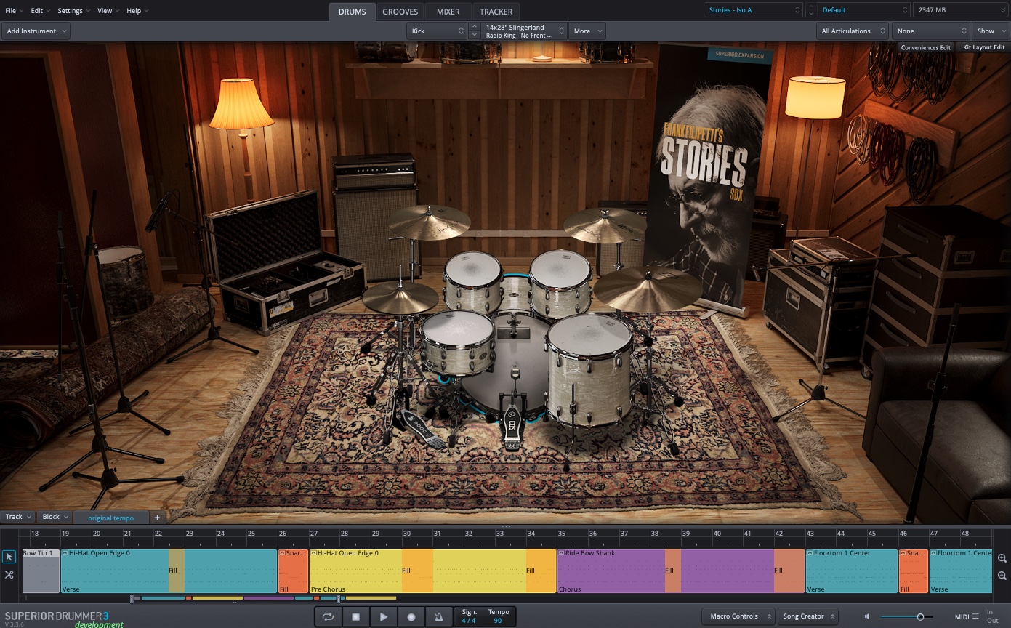Open the 14x28 Slingerland drum selector

(x=524, y=31)
